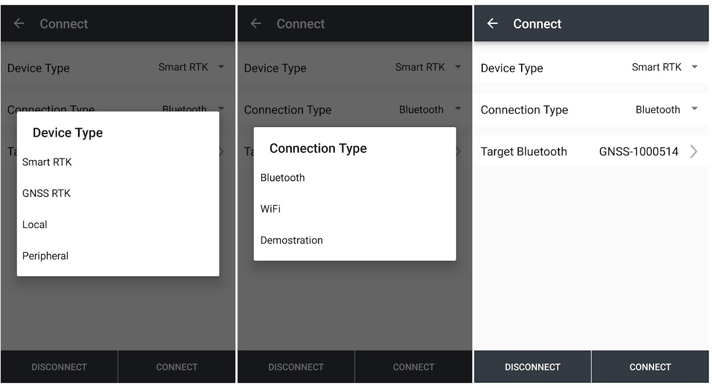
Task: Choose GNSS RTK device type option
Action: pos(47,194)
